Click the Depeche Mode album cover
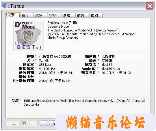This screenshot has height=131, width=156. [x=29, y=36]
